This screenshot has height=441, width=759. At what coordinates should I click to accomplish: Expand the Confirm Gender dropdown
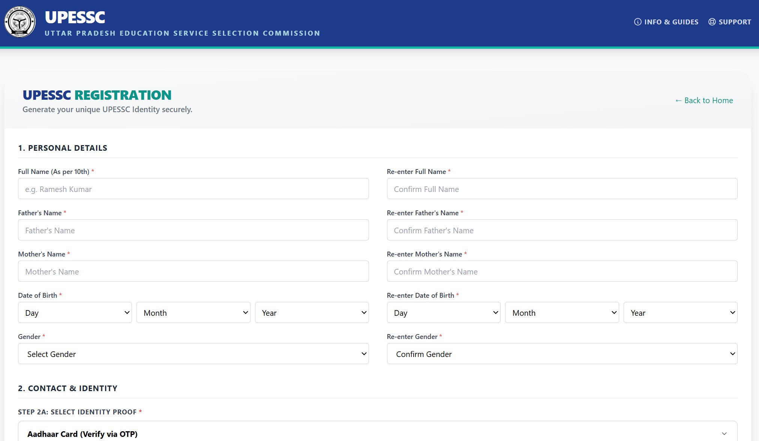tap(562, 354)
